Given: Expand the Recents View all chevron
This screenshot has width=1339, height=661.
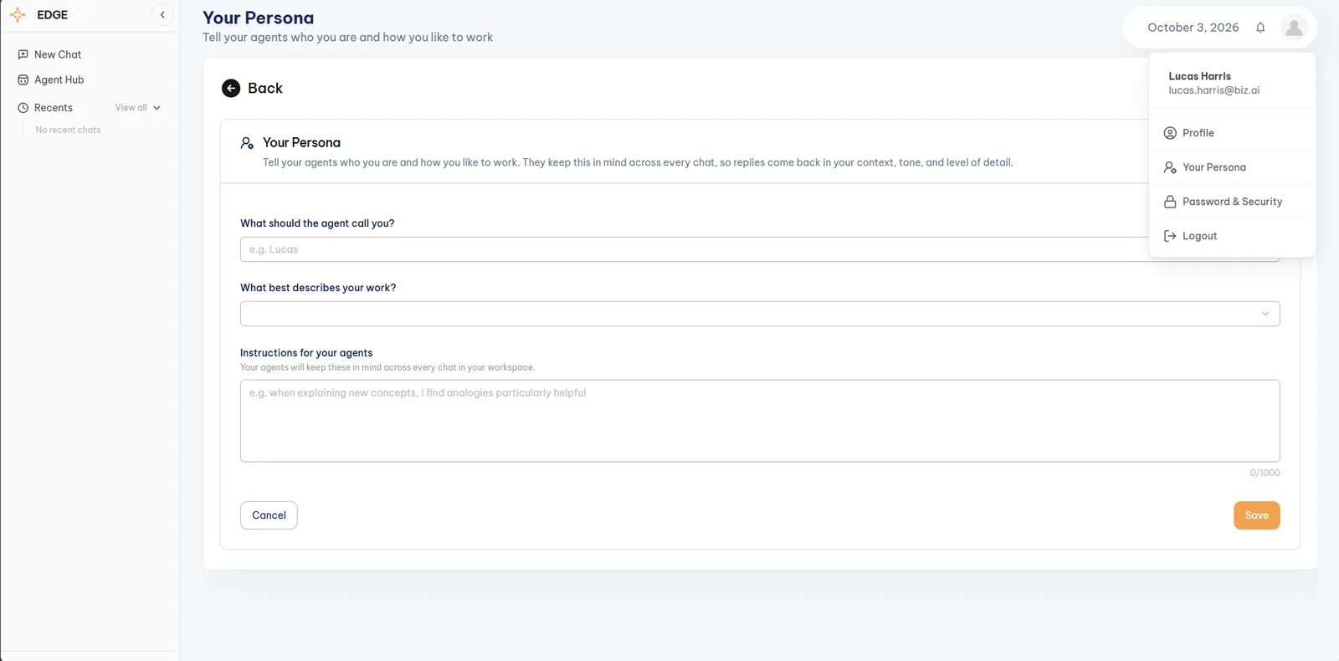Looking at the screenshot, I should tap(156, 108).
